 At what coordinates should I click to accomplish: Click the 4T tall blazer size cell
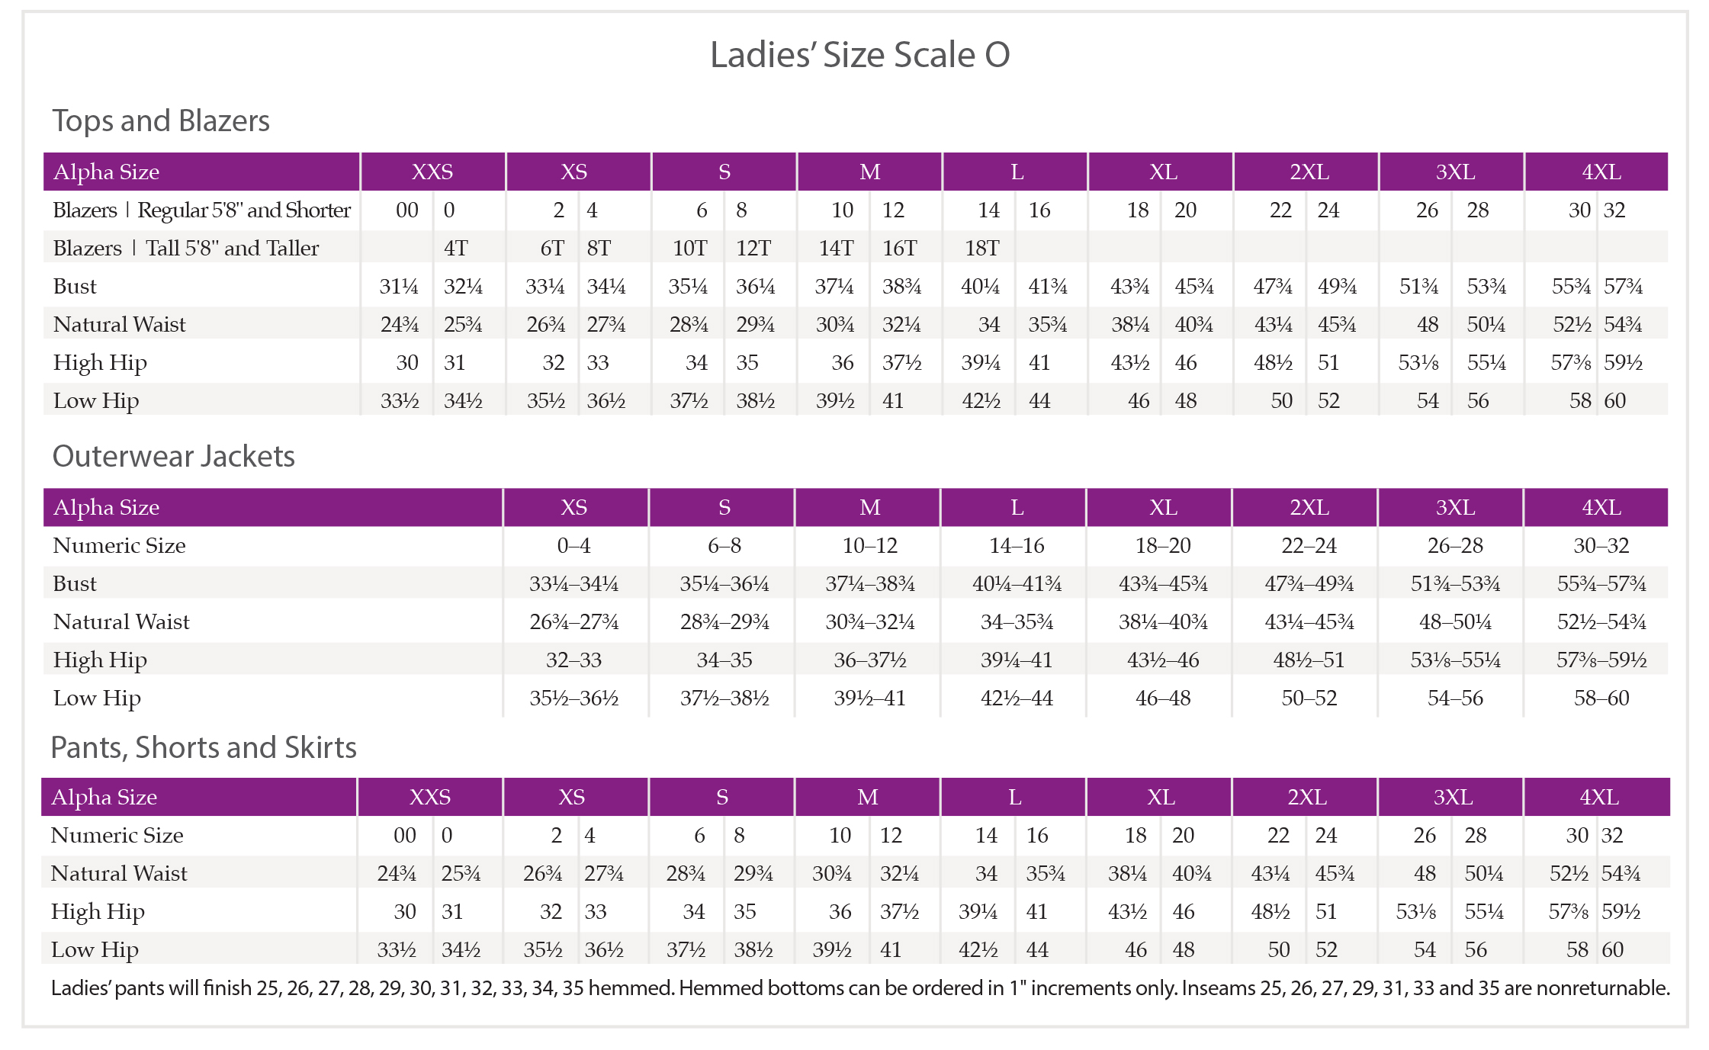(x=455, y=248)
